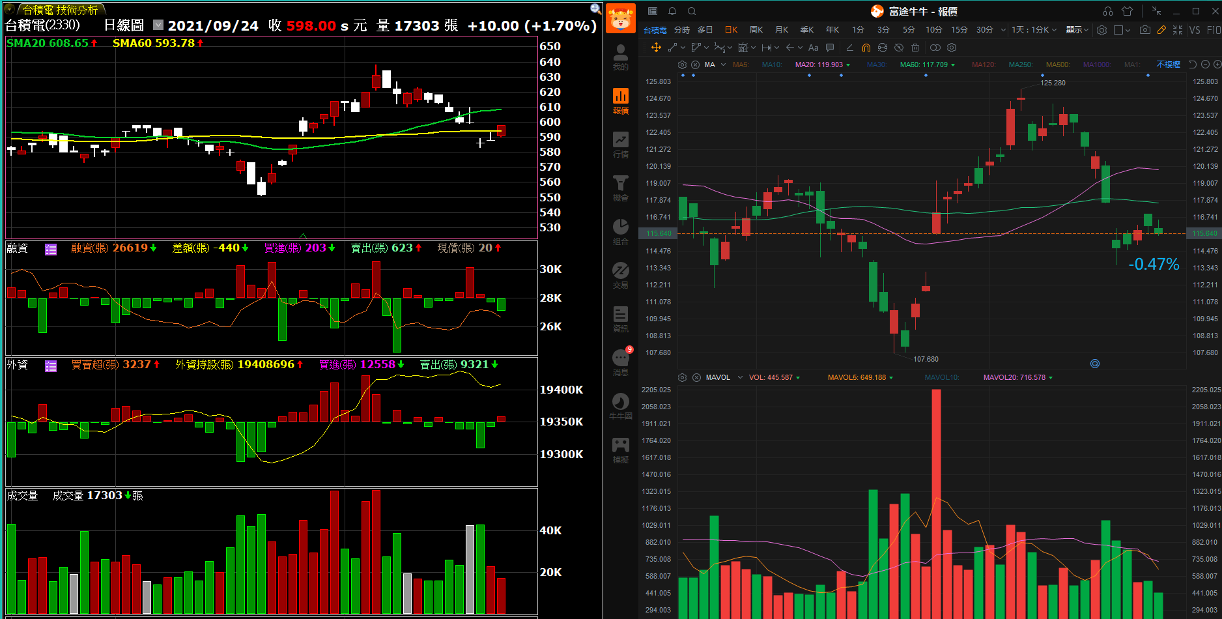The height and width of the screenshot is (619, 1222).
Task: Expand more timeframes arrow after 30分
Action: tap(1003, 30)
